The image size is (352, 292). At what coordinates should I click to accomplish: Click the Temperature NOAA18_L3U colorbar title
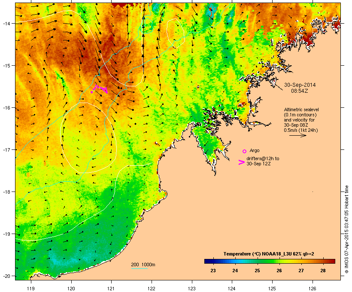point(269,254)
